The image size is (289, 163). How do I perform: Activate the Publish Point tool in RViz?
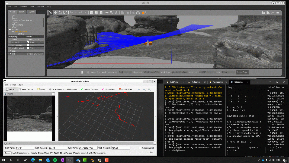125,89
